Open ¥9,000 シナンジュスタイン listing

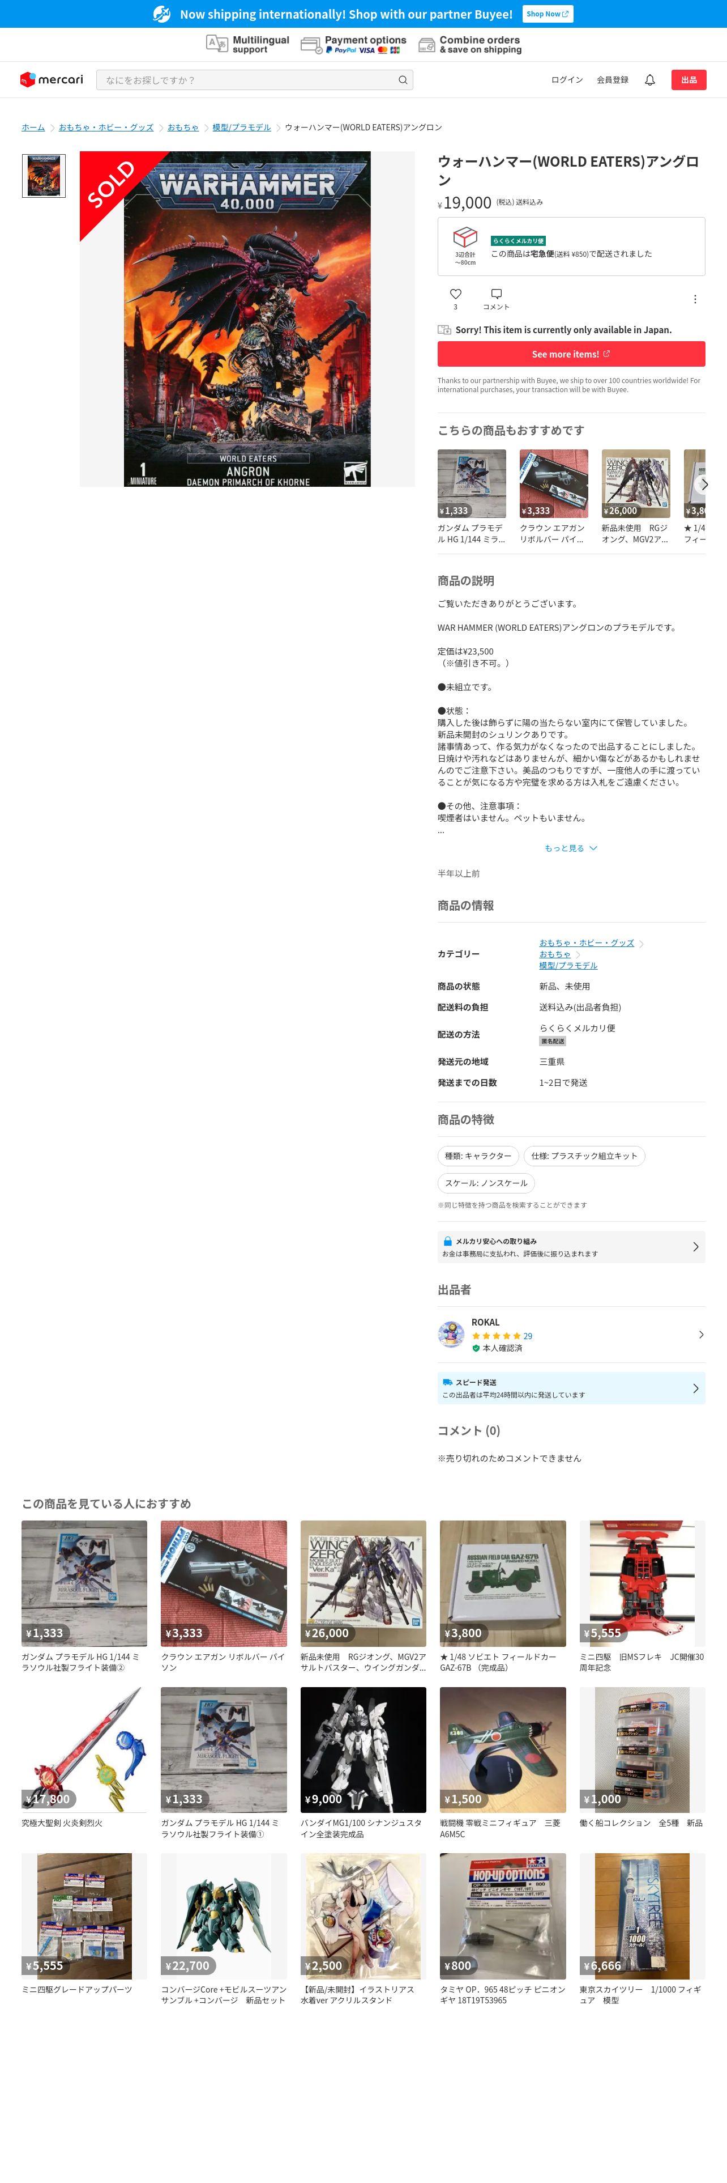coord(363,1762)
